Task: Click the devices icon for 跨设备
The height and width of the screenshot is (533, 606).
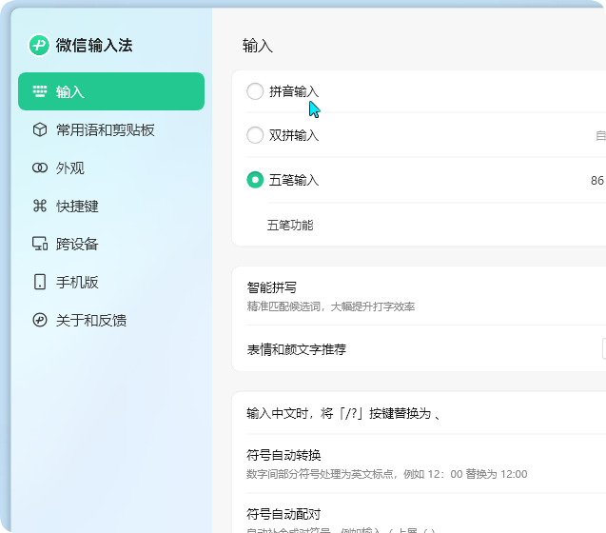Action: pyautogui.click(x=39, y=244)
